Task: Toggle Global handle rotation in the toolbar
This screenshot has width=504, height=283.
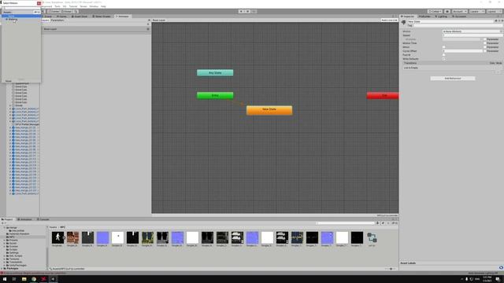Action: tap(66, 12)
